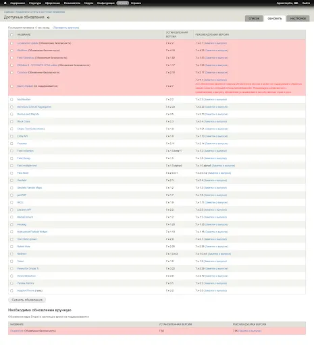Viewport: 314px width, 345px height.
Task: Add shortcut icon beside Доступные обновления title
Action: [x=48, y=18]
